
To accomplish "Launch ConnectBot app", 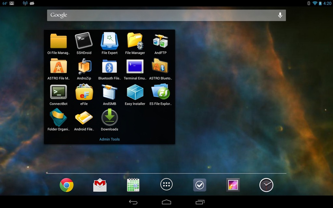I will (x=59, y=95).
